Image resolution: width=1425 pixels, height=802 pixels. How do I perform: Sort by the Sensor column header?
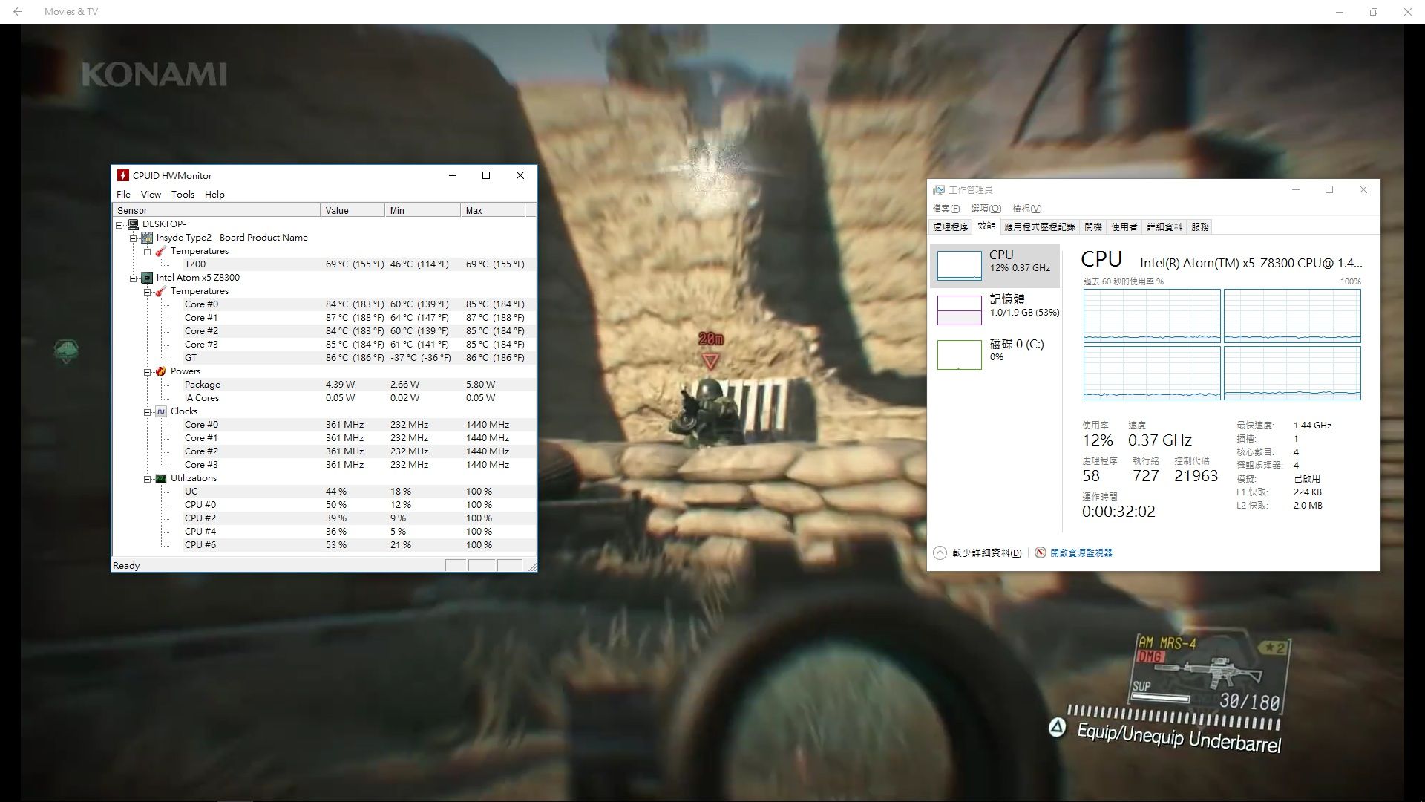coord(217,211)
